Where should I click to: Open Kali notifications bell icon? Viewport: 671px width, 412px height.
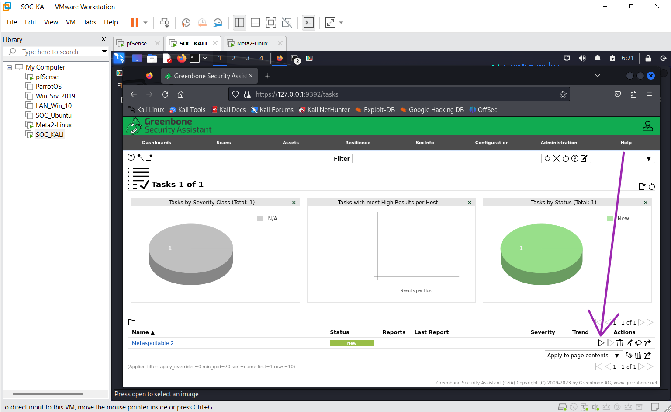(x=598, y=58)
